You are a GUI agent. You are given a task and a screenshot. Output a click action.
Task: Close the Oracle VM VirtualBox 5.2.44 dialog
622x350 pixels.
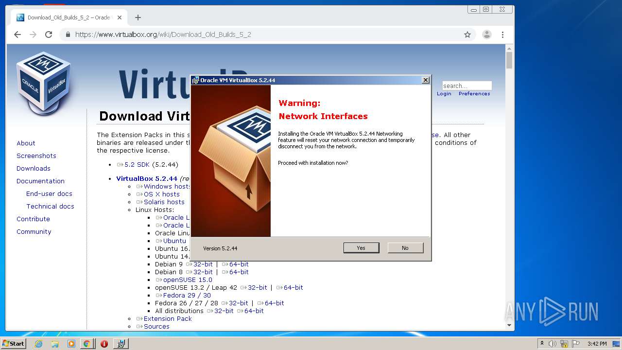click(x=426, y=80)
